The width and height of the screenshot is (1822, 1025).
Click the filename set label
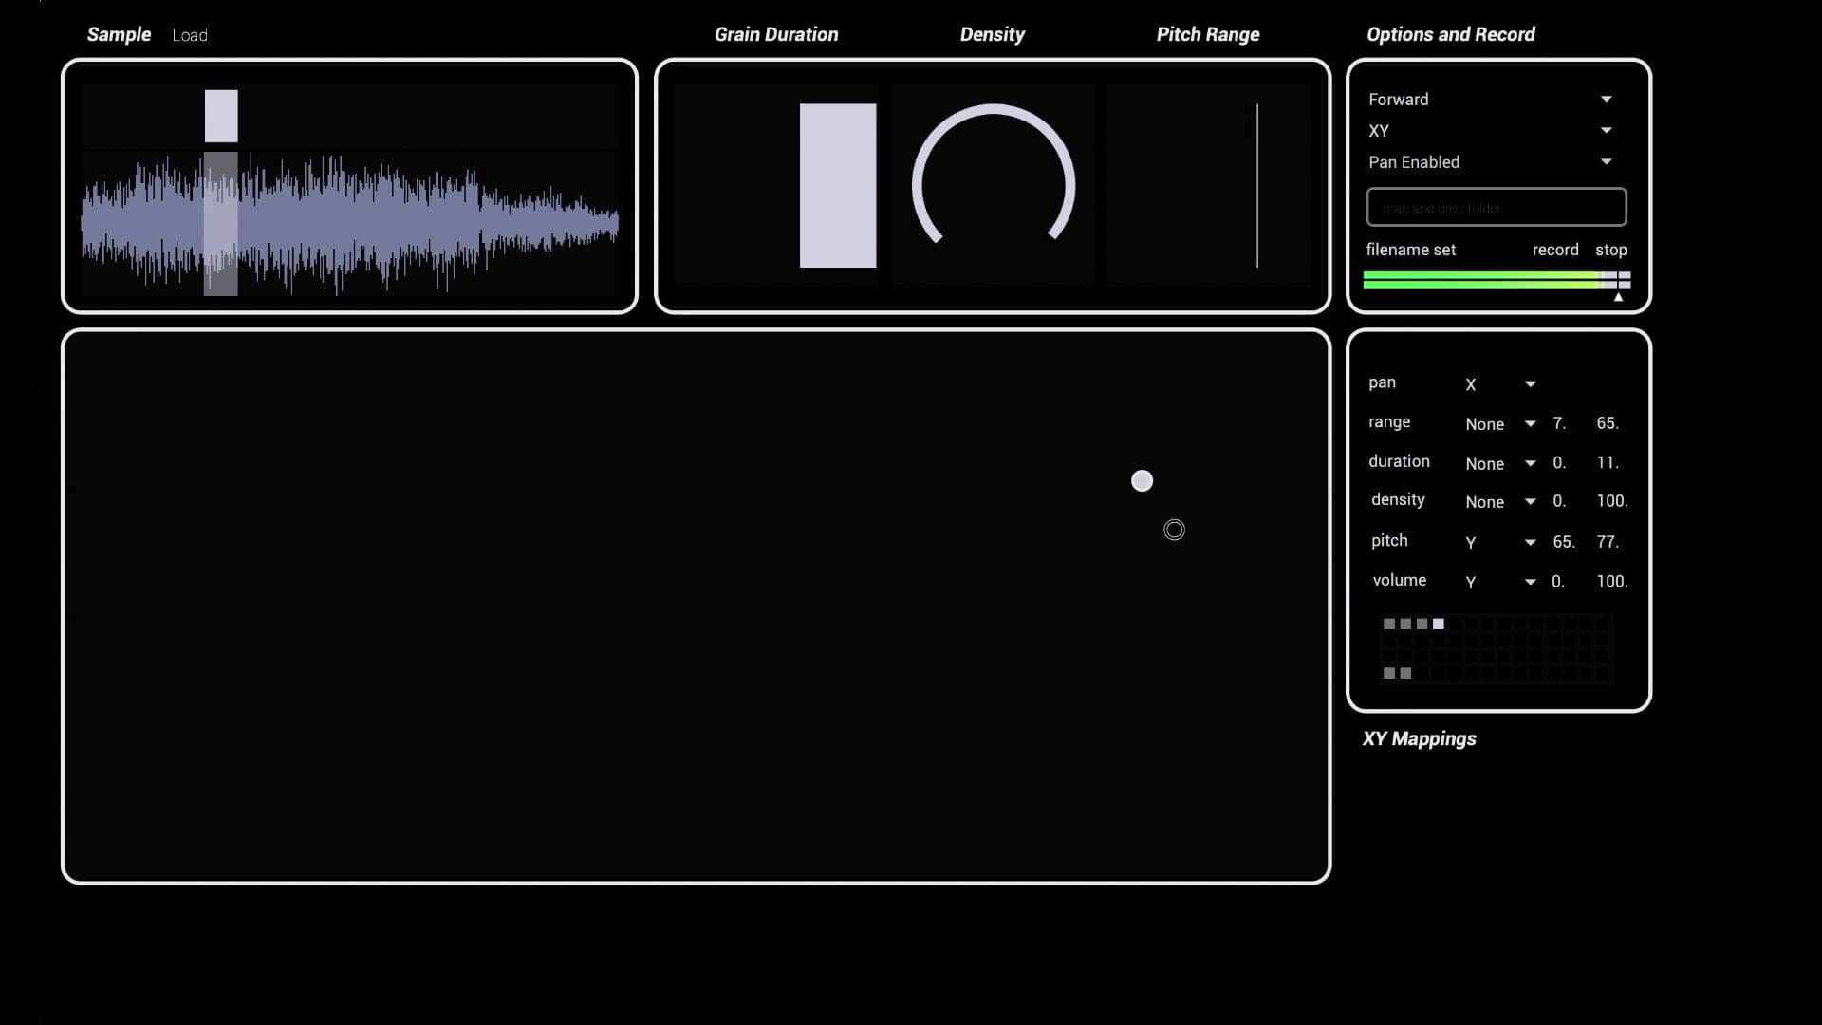1410,250
